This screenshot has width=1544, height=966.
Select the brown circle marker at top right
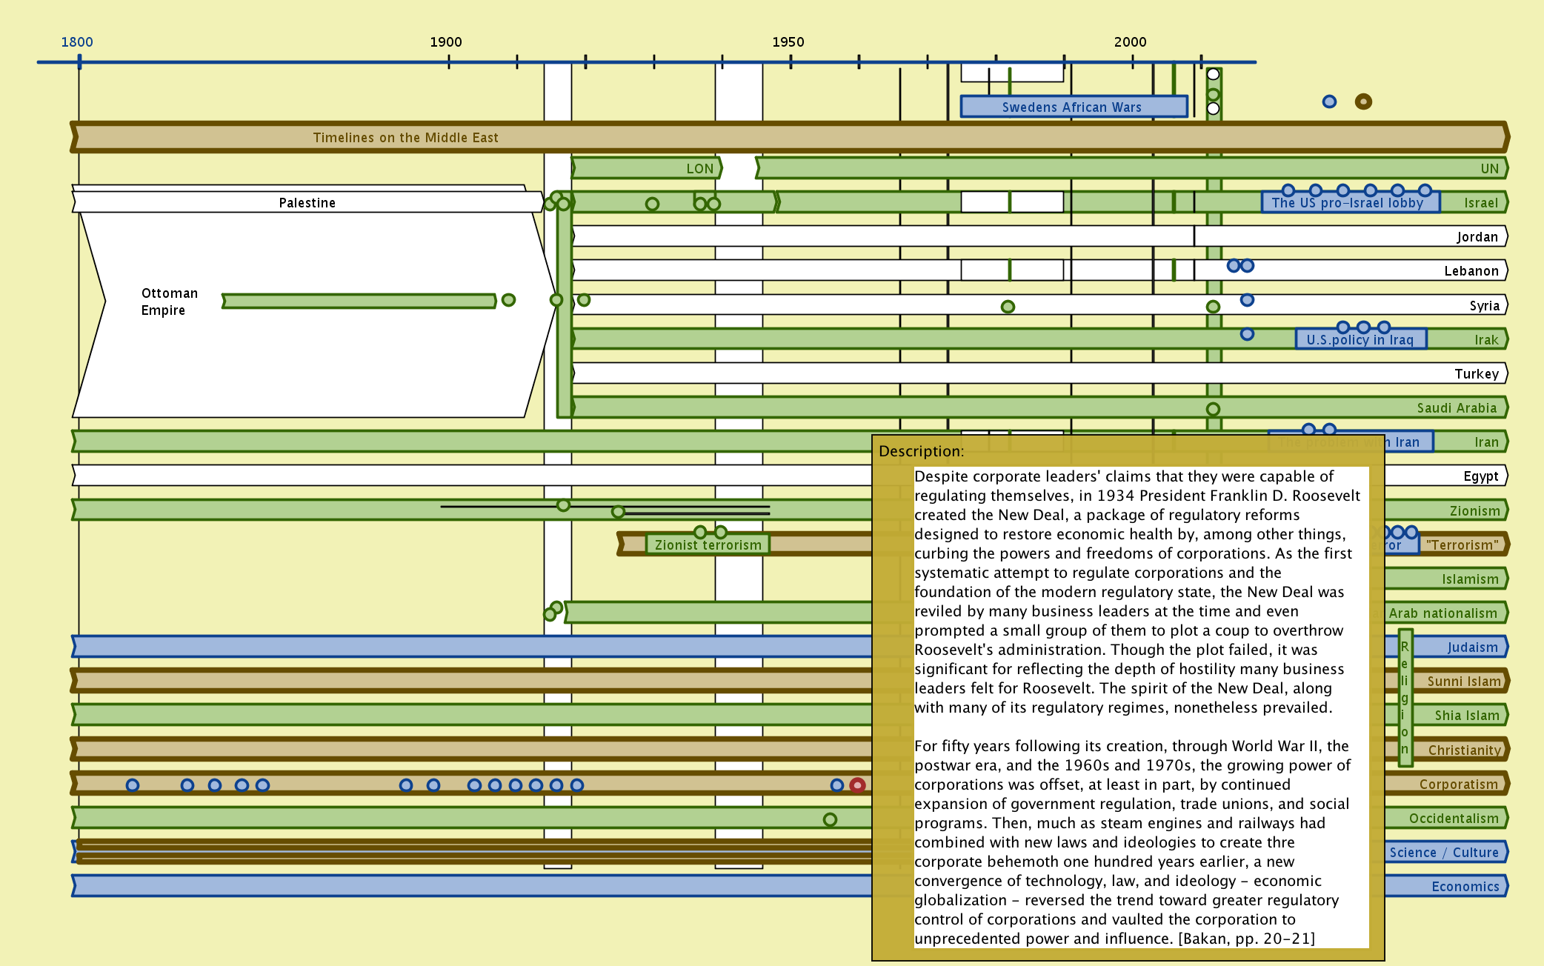click(x=1363, y=101)
